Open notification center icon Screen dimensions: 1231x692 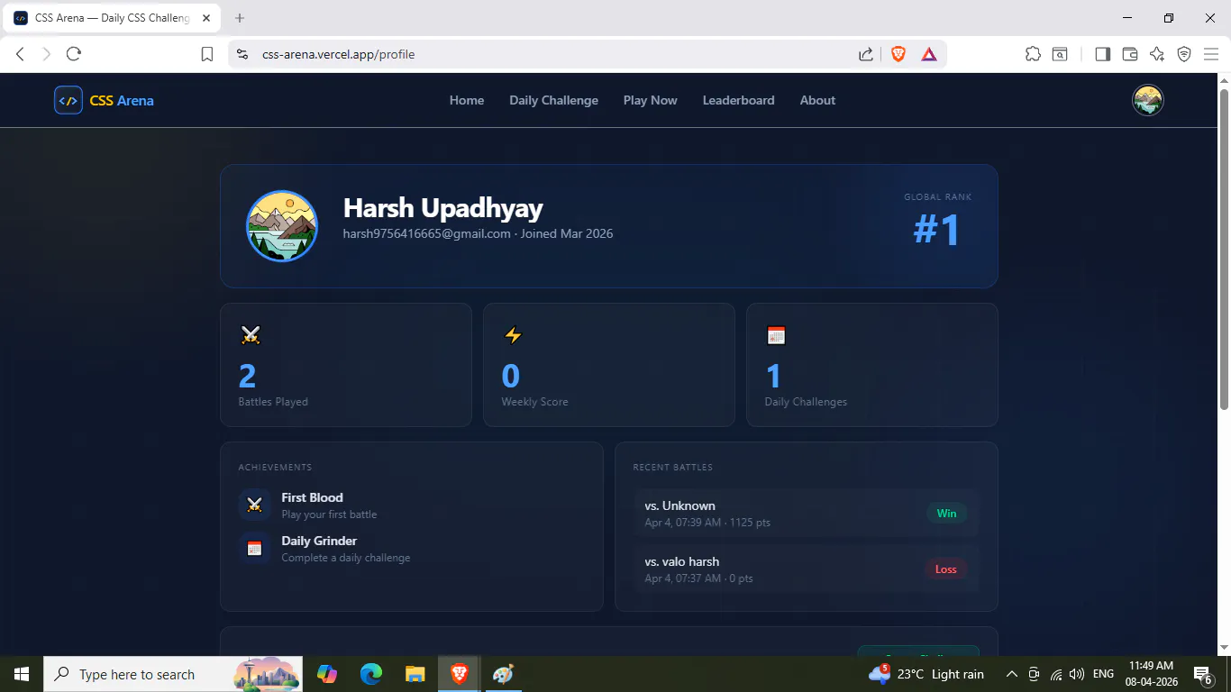pos(1203,674)
